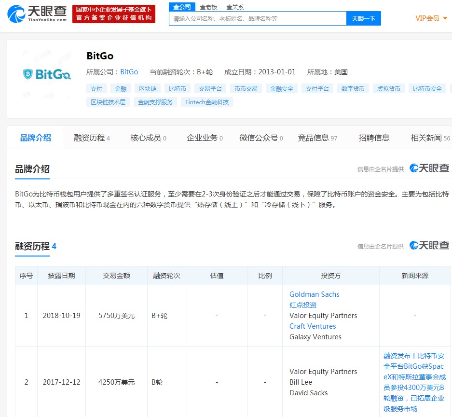Screen dimensions: 452x417
Task: Click the 新闻来源 column header
Action: [x=415, y=276]
